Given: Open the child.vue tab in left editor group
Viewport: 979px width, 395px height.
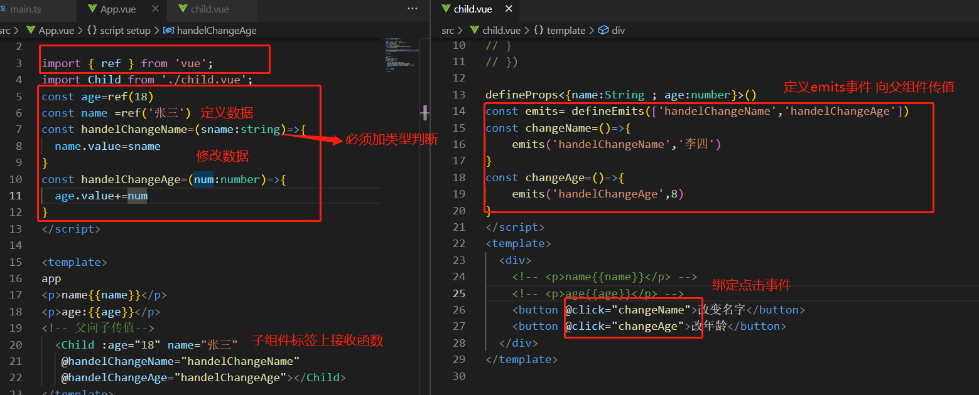Looking at the screenshot, I should pyautogui.click(x=210, y=9).
